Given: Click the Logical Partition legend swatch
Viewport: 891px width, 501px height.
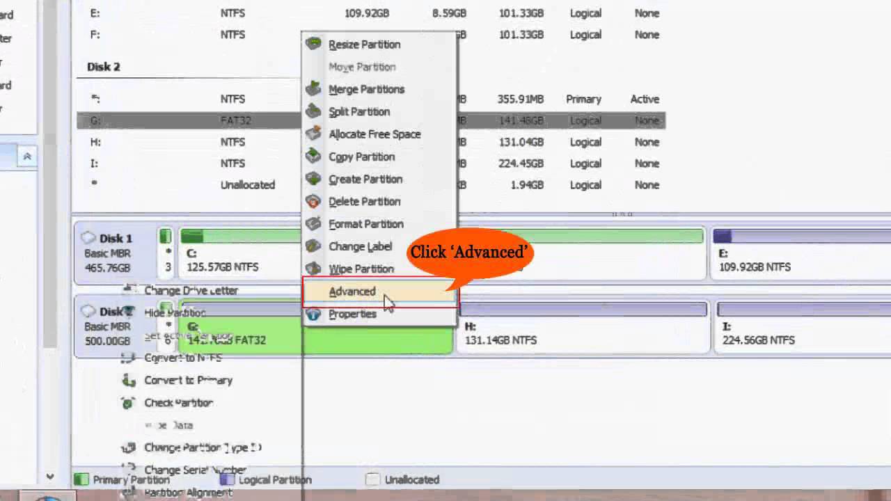Looking at the screenshot, I should pos(227,479).
